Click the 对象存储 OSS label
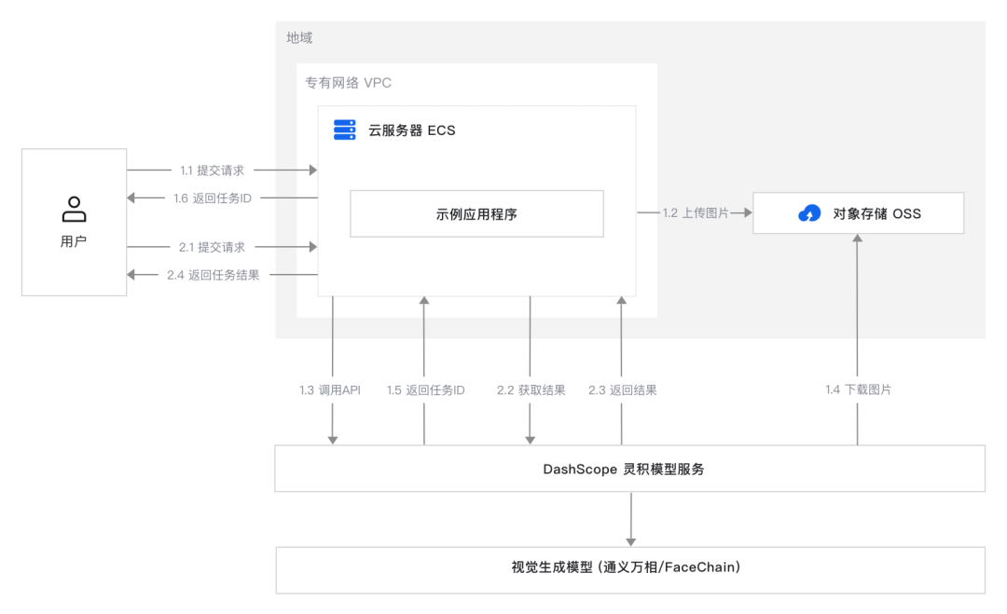 point(876,213)
